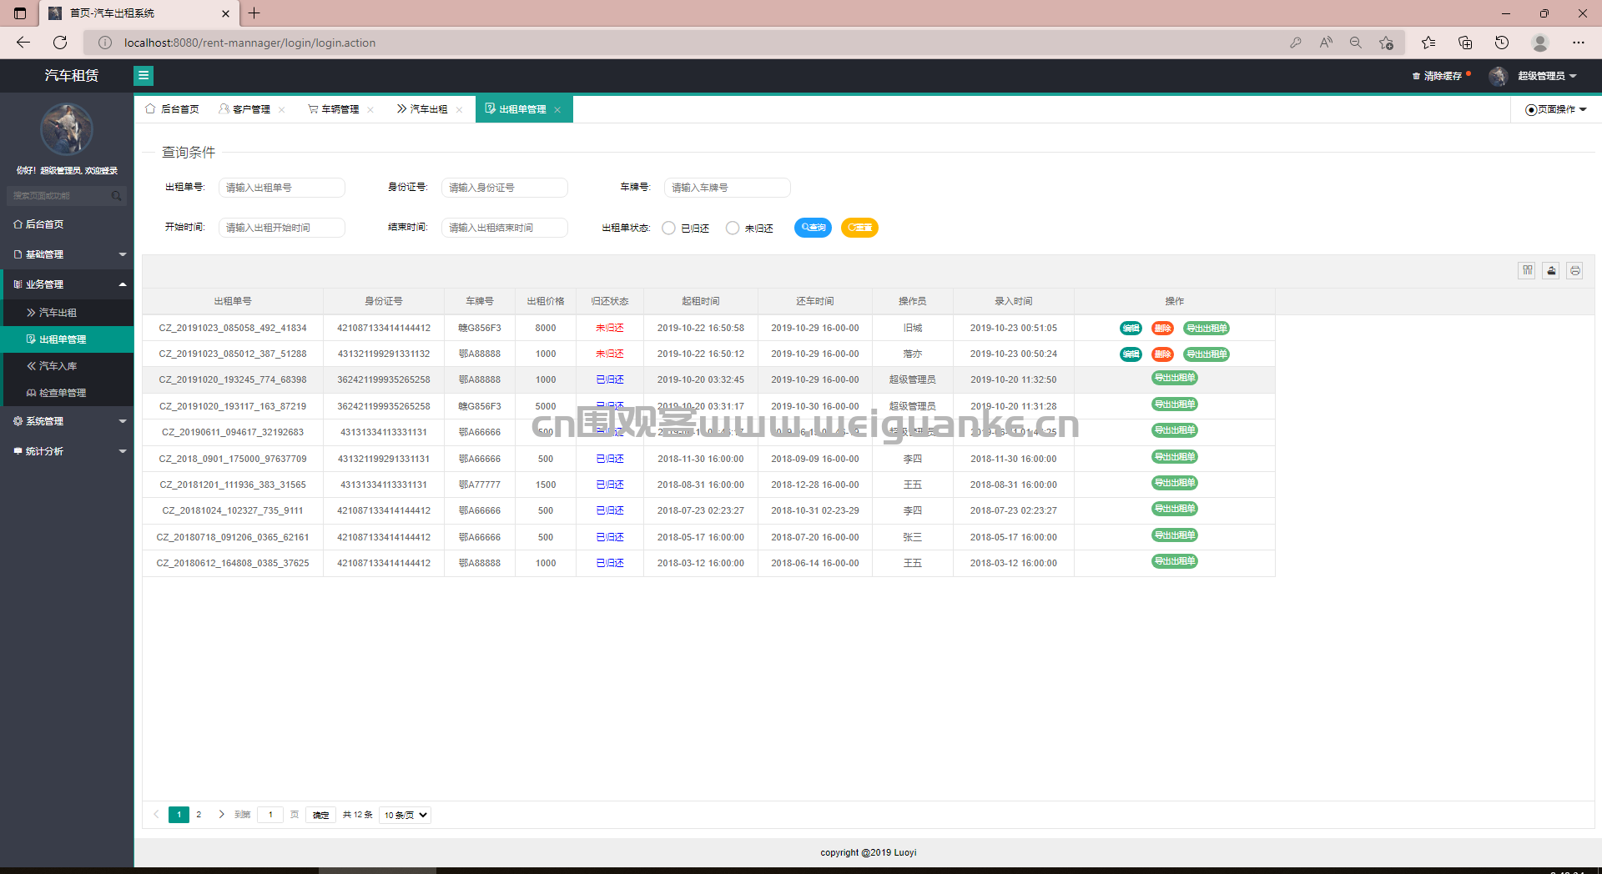Open 检查单管理 in the sidebar
The width and height of the screenshot is (1602, 874).
(67, 393)
